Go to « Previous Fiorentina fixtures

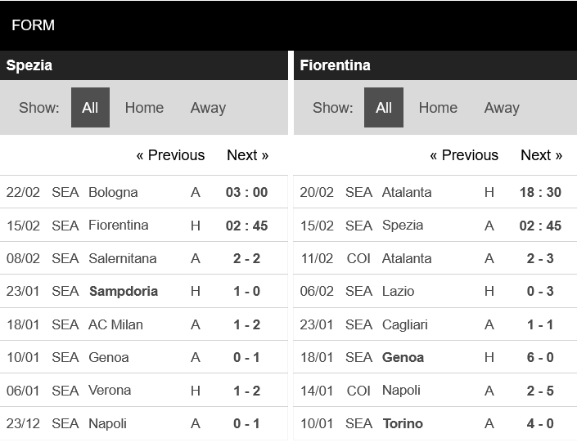point(464,155)
